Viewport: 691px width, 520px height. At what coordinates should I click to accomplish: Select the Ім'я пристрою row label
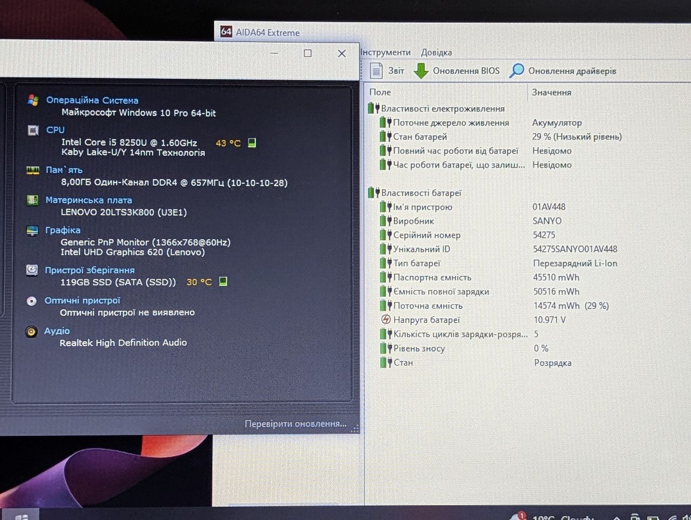pyautogui.click(x=423, y=207)
